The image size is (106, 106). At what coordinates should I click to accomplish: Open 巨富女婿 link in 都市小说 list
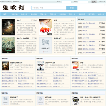coord(91,78)
